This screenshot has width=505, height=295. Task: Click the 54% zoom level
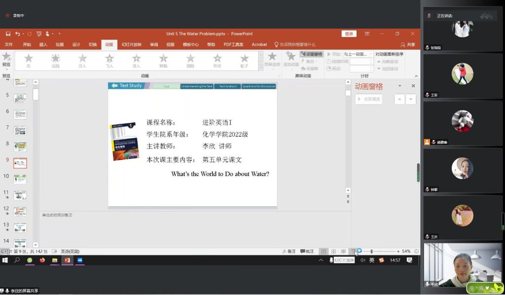point(406,251)
